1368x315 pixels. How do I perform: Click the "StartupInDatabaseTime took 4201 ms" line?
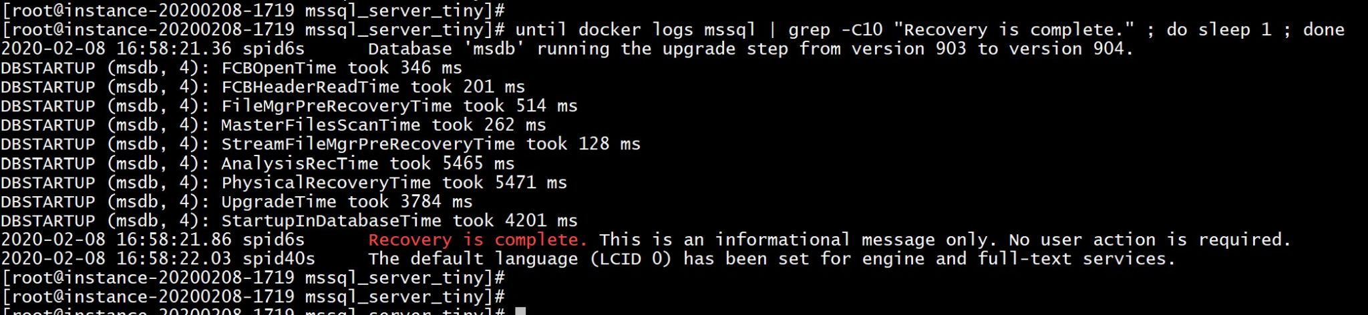tap(399, 221)
